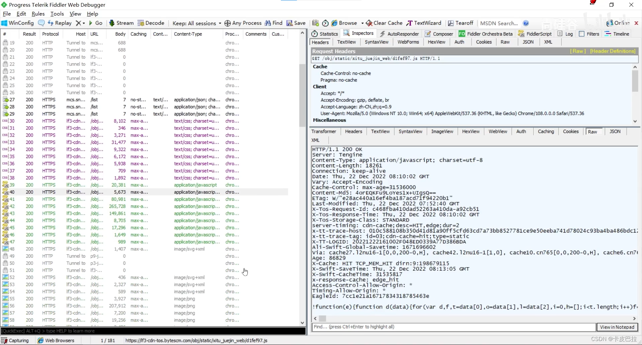Viewport: 642px width, 345px height.
Task: Select session 48 image/svg+xml row
Action: [x=144, y=249]
